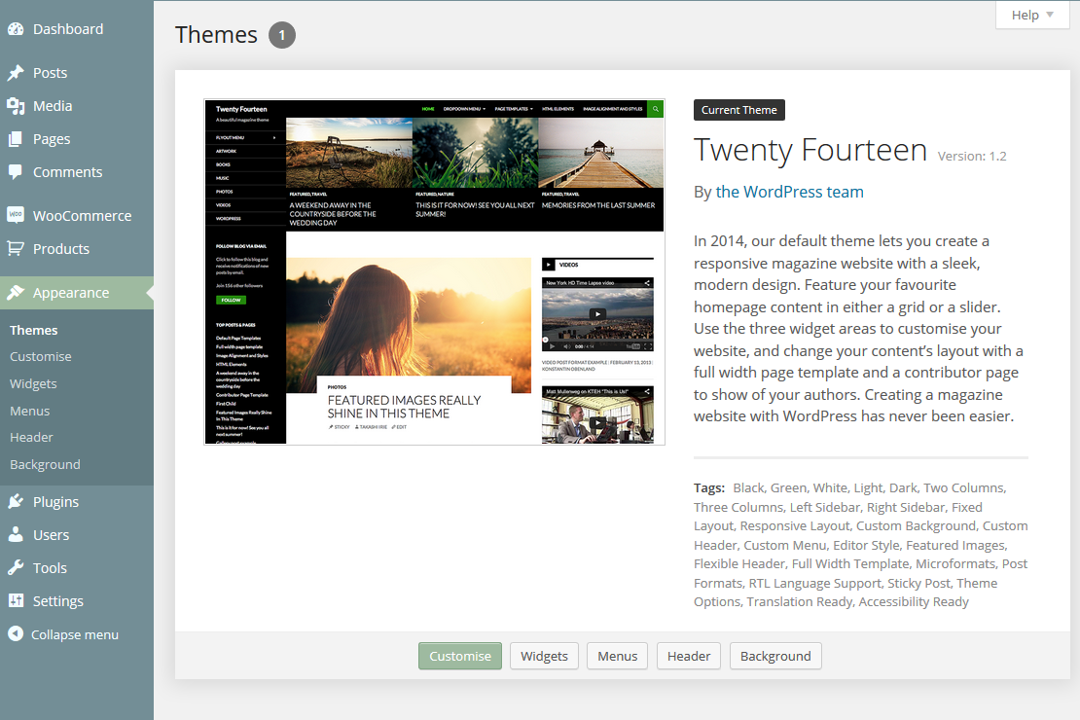Click the Twenty Fourteen theme screenshot
This screenshot has width=1080, height=720.
[435, 272]
